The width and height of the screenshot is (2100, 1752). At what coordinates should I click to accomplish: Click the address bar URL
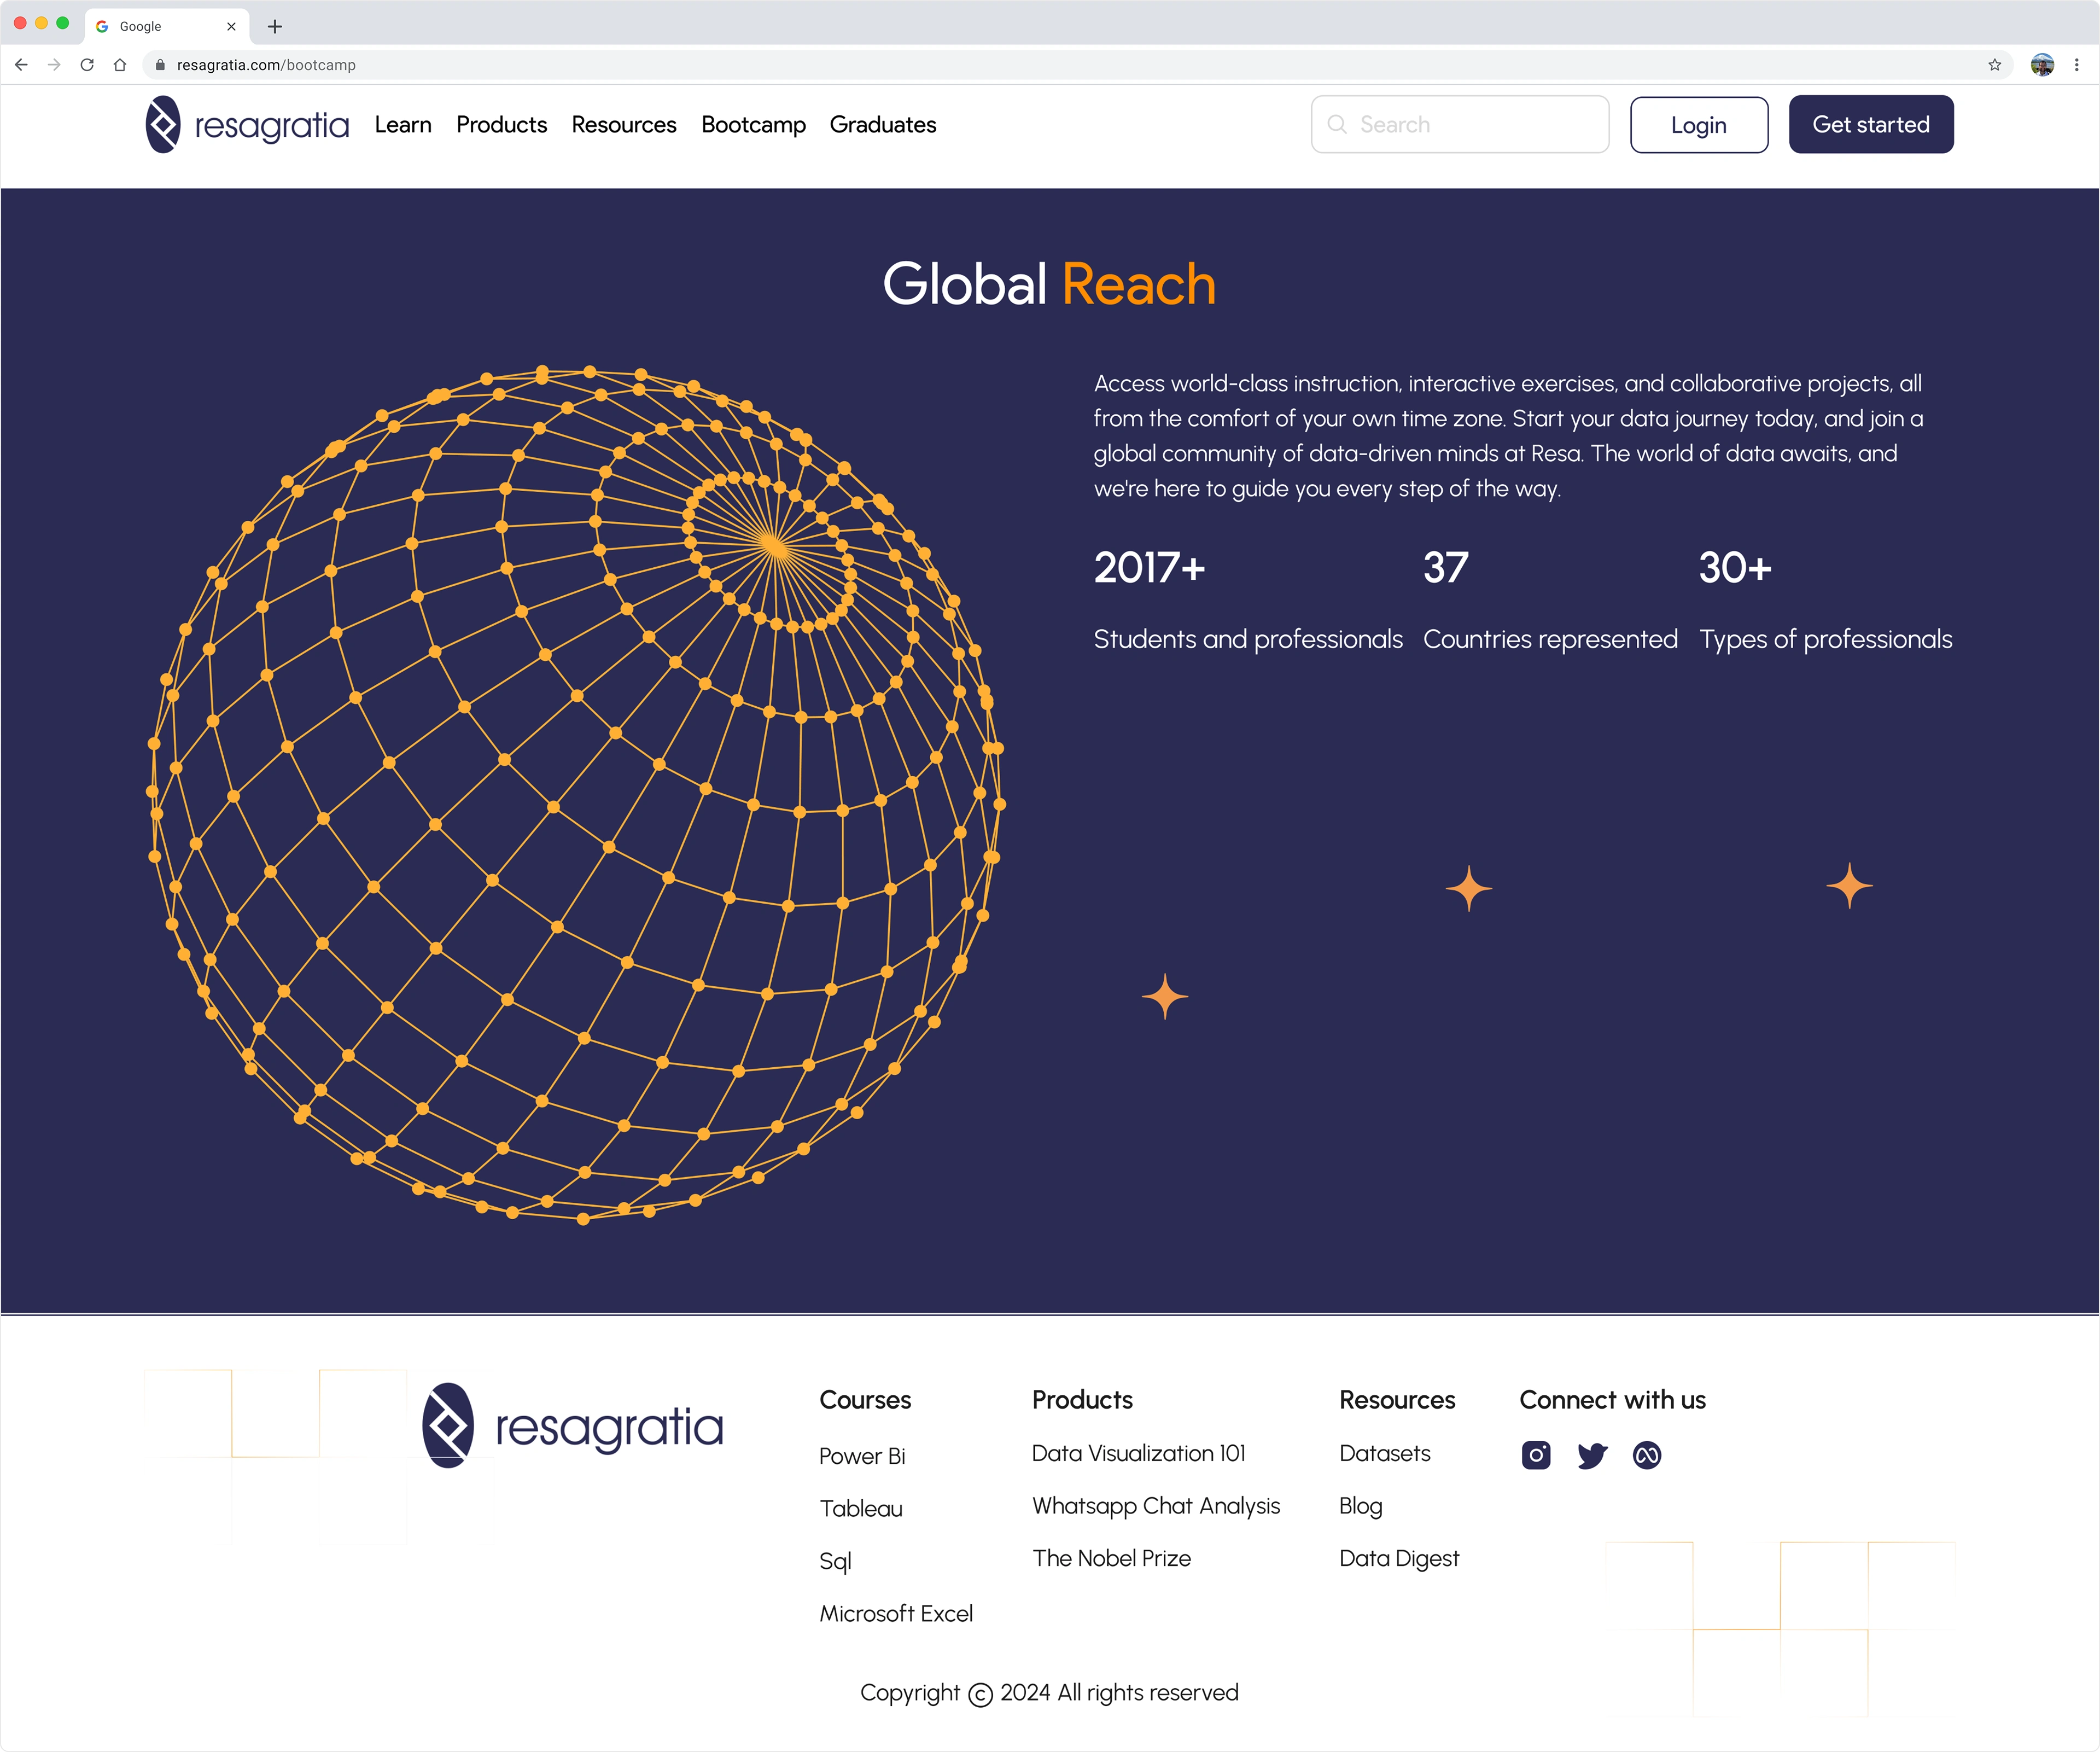pos(266,65)
